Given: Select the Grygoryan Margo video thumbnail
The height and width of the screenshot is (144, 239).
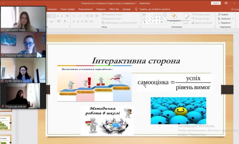Looking at the screenshot, I should pyautogui.click(x=23, y=96).
